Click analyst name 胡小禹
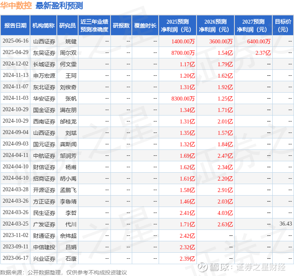Viewport: 294px width, 276px height. (x=68, y=179)
